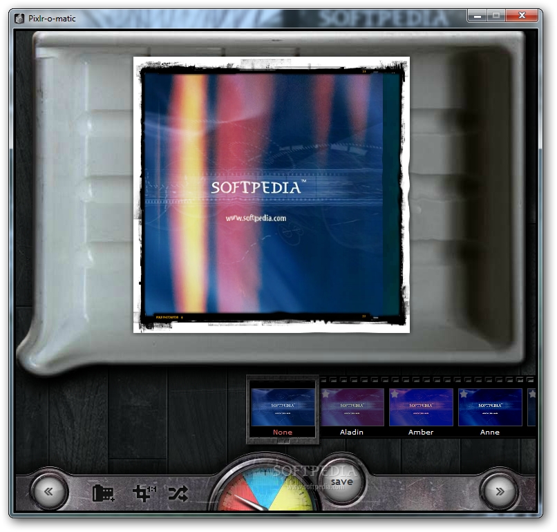Click the 'Amber' effect label
This screenshot has height=532, width=557.
[x=421, y=433]
